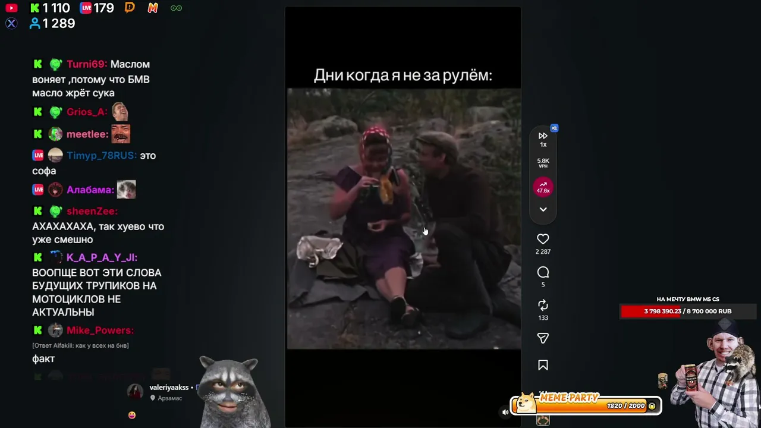The image size is (761, 428).
Task: Click the Turni69 username in chat
Action: click(87, 64)
